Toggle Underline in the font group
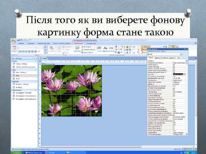Viewport: 206px width, 154px height. tap(26, 51)
